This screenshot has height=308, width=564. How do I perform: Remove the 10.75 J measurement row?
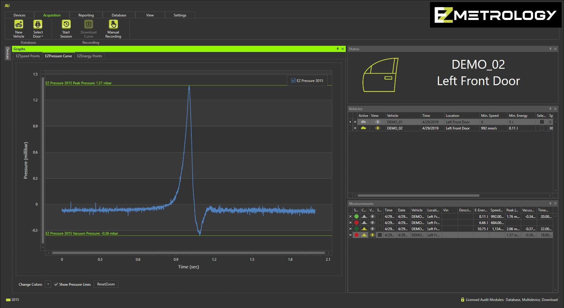click(x=350, y=229)
